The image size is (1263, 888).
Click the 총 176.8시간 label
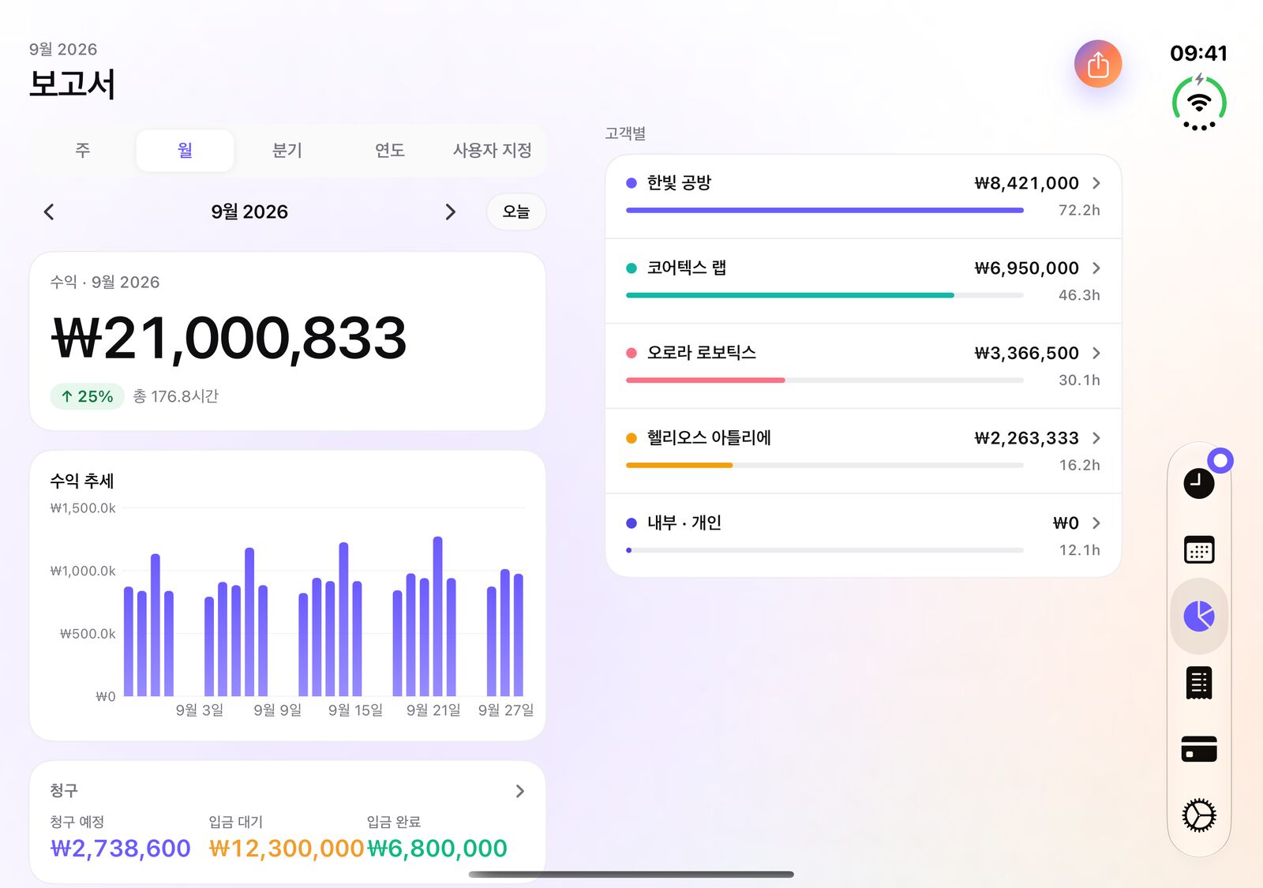click(175, 396)
